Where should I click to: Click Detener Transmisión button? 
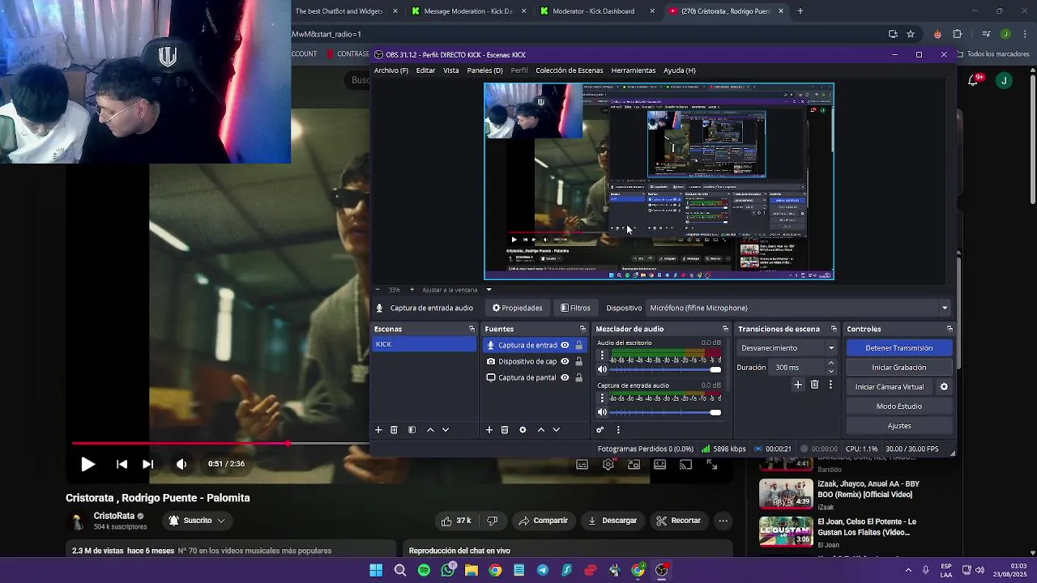[899, 348]
